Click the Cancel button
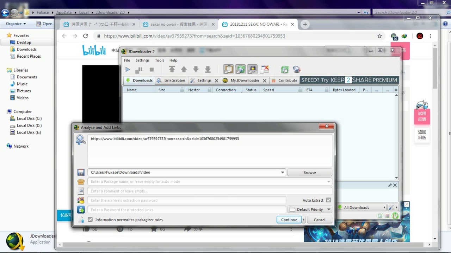 tap(320, 220)
